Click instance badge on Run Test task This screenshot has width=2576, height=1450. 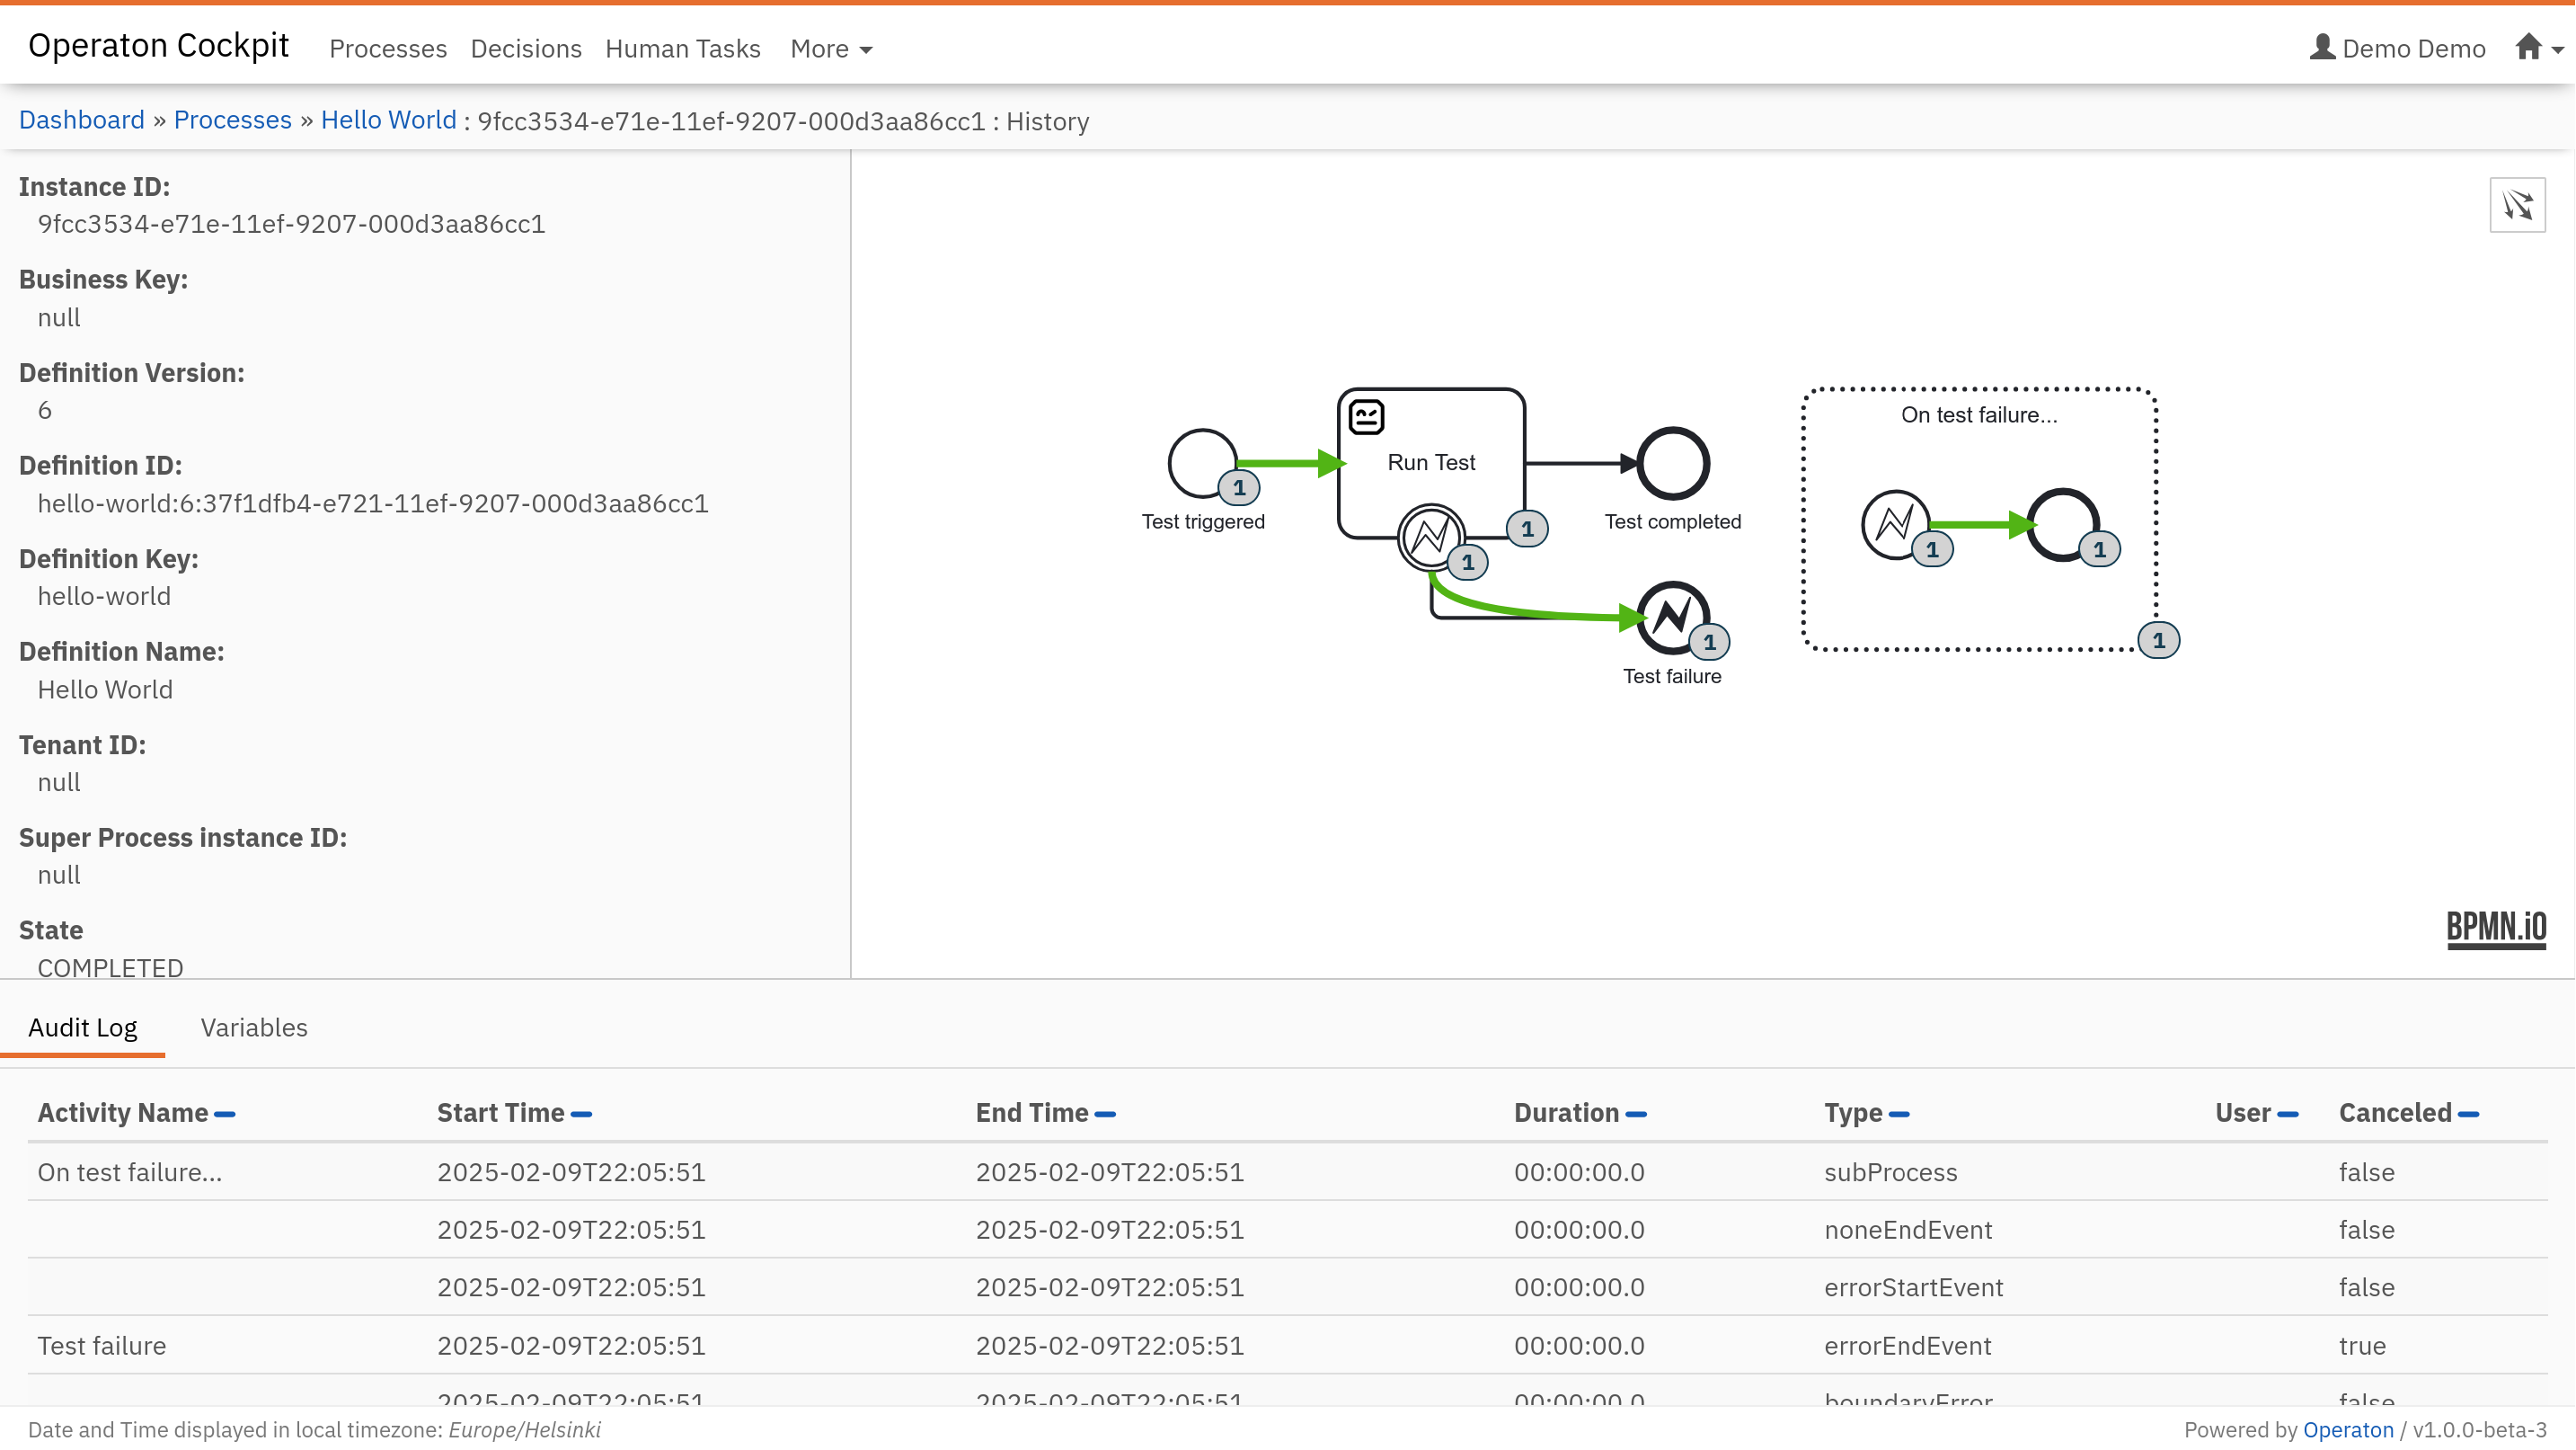pos(1527,529)
